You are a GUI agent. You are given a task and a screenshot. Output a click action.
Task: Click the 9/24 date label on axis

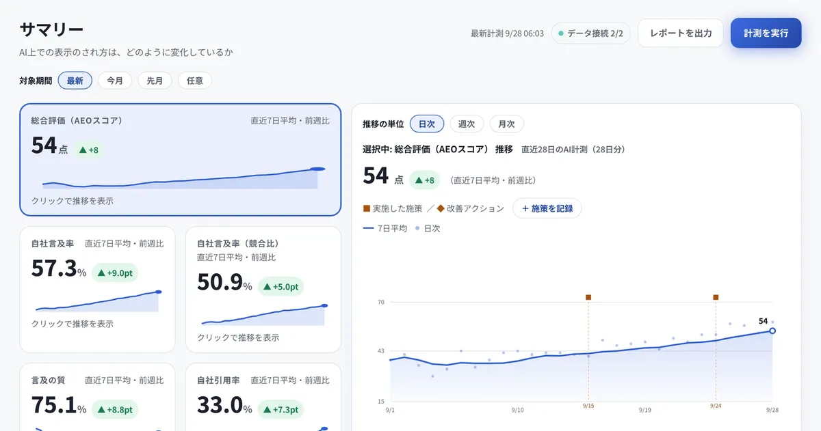(x=716, y=405)
